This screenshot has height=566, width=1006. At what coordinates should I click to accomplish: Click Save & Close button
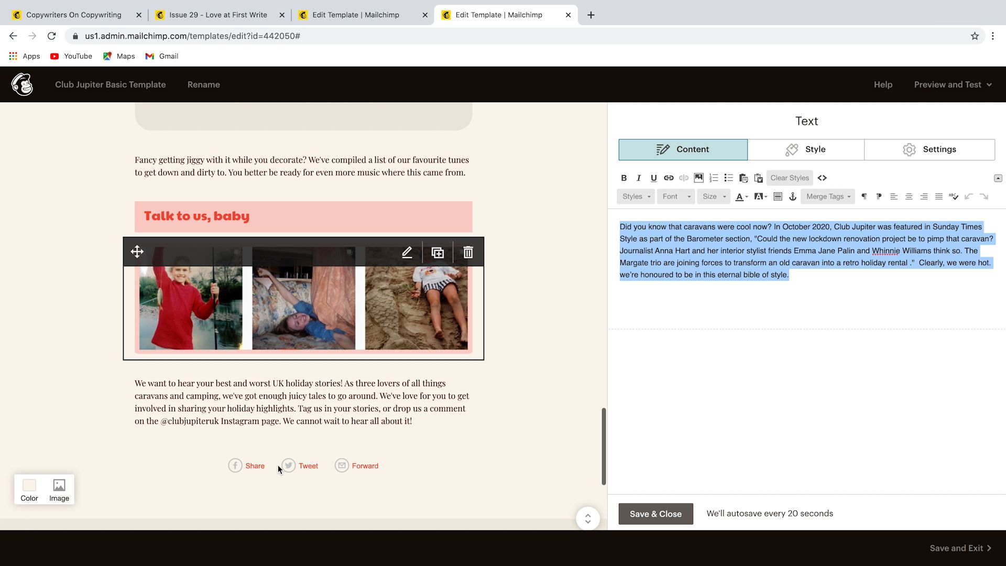tap(655, 514)
